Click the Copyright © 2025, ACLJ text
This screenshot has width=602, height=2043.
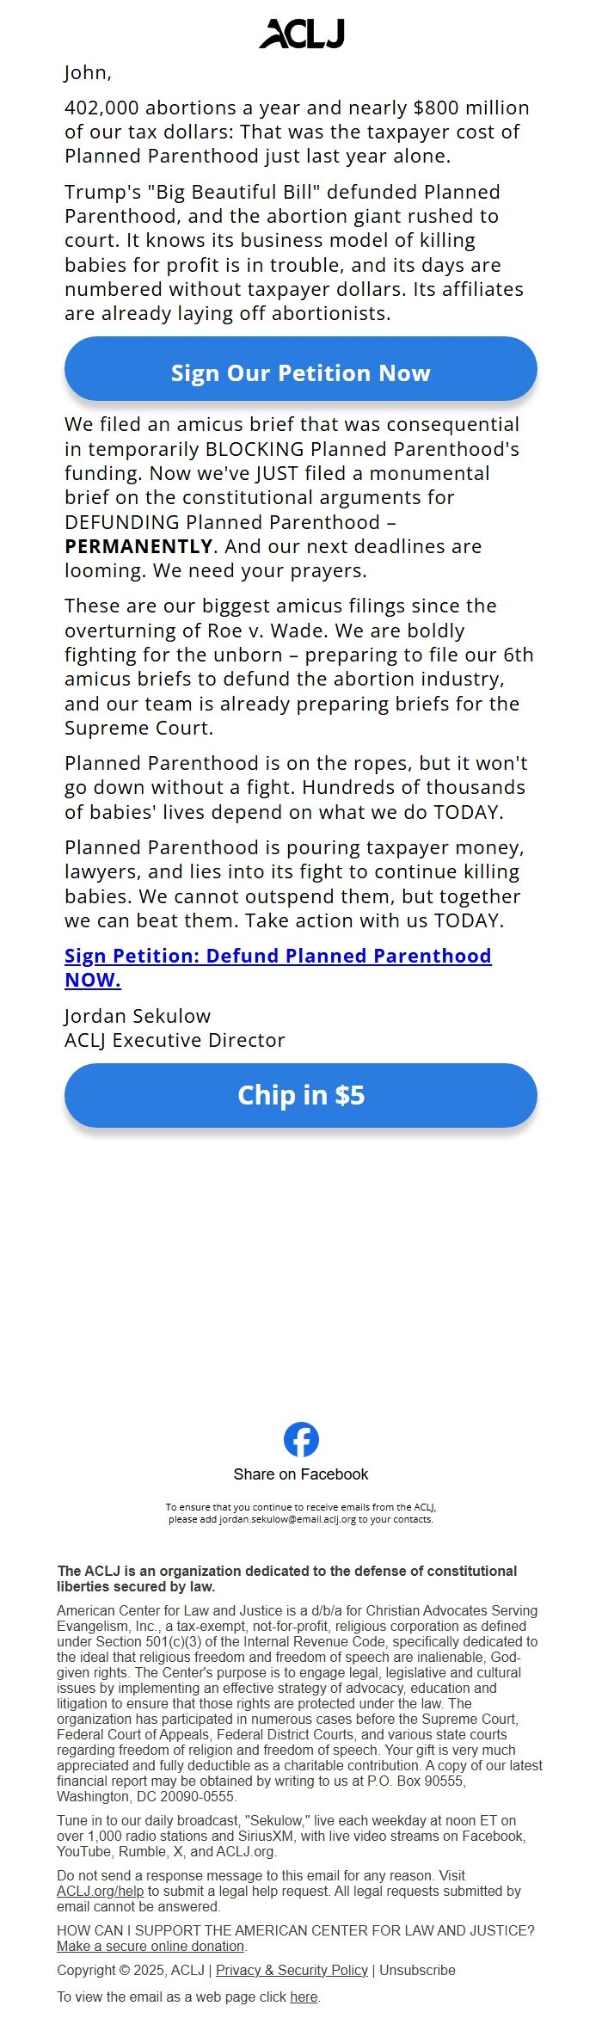(131, 1970)
